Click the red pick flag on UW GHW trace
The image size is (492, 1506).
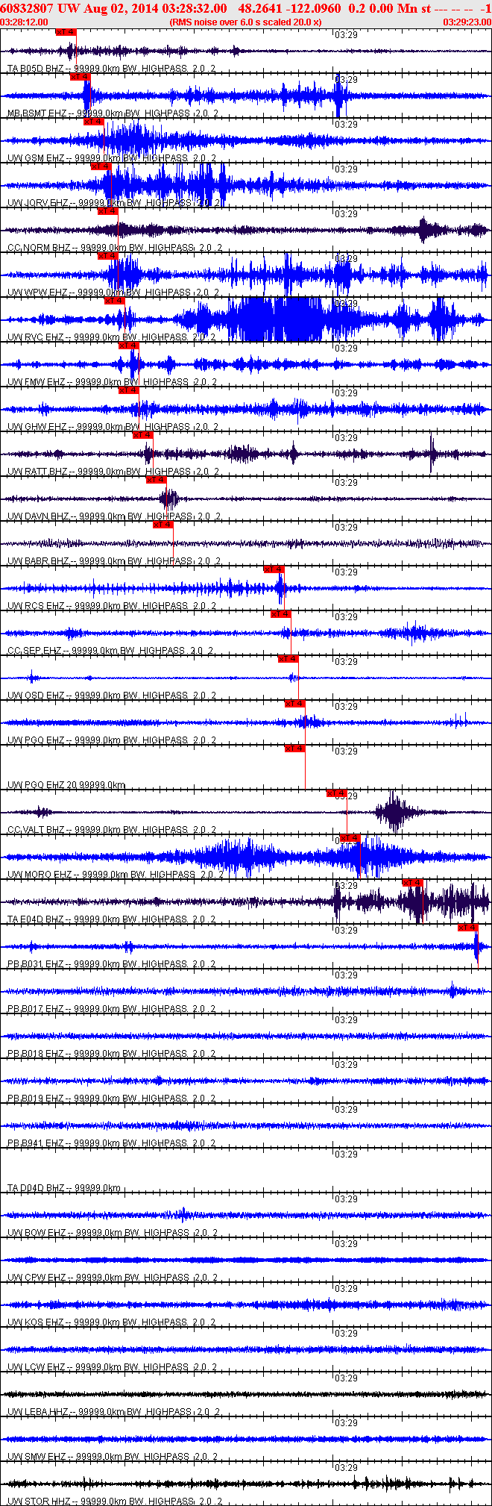pos(129,390)
